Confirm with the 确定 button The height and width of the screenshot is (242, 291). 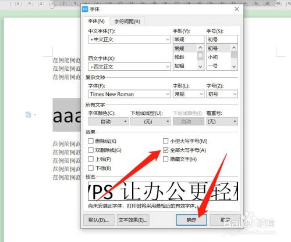(191, 220)
